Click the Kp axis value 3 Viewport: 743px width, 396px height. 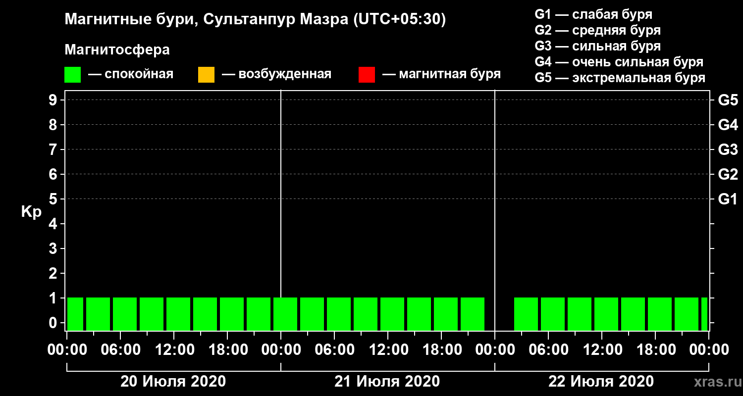54,248
